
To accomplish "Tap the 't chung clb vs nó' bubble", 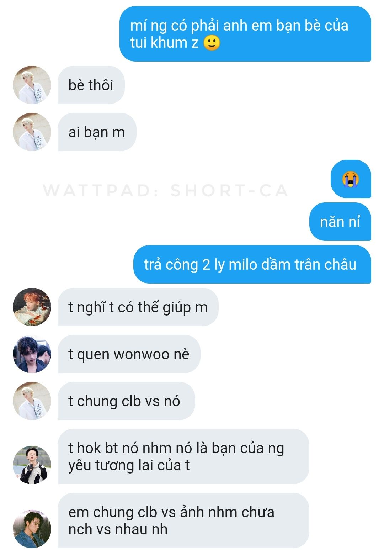I will point(126,401).
